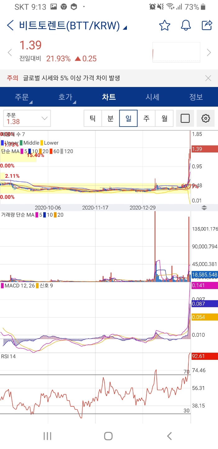Open the 정보 tab
This screenshot has height=449, width=218.
tap(196, 97)
